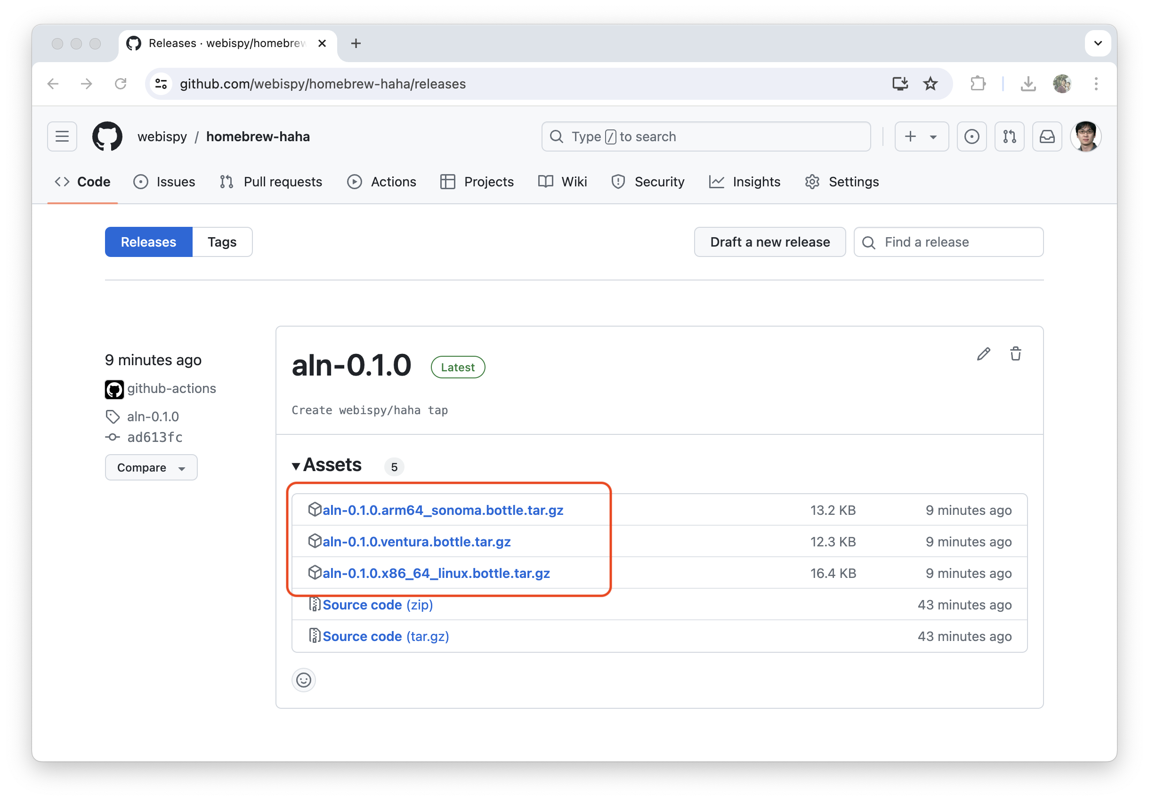Screen dimensions: 1149x801
Task: Focus the Type / to search box
Action: click(x=705, y=136)
